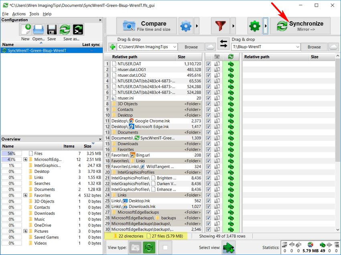341x255 pixels.
Task: Expand the left folder path dropdown
Action: click(x=173, y=47)
